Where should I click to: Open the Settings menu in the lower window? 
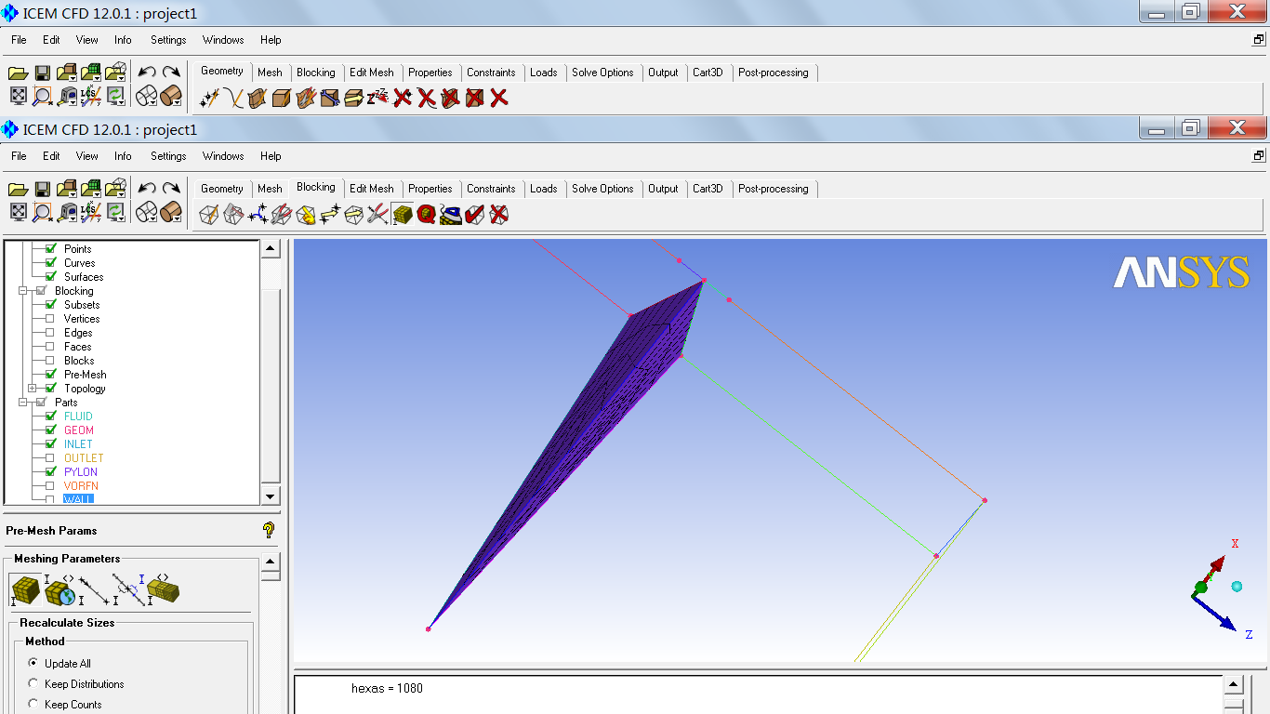click(x=168, y=156)
